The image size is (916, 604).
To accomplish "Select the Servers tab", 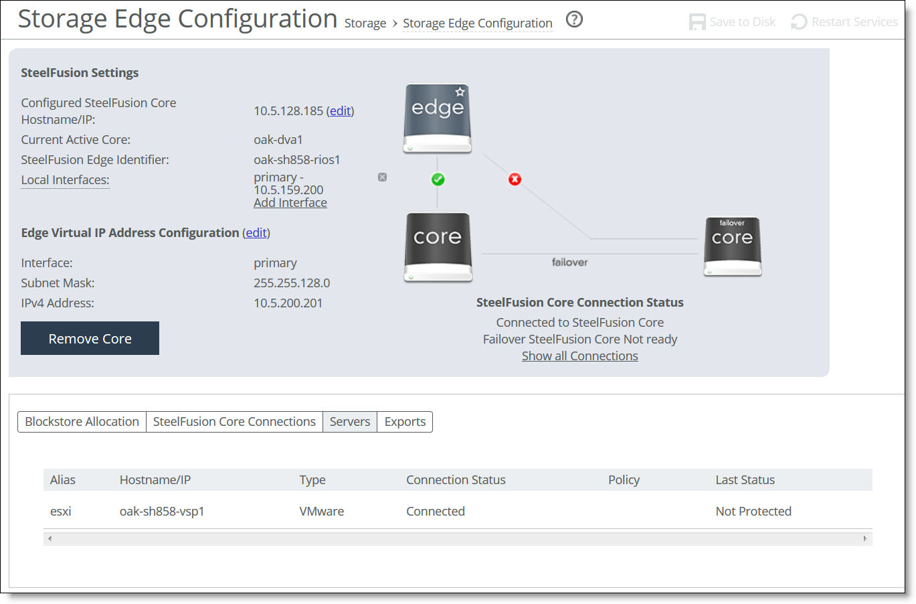I will click(349, 421).
